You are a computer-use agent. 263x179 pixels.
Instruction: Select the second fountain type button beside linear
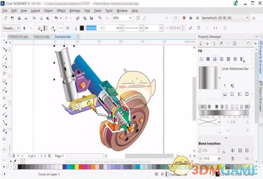232,94
